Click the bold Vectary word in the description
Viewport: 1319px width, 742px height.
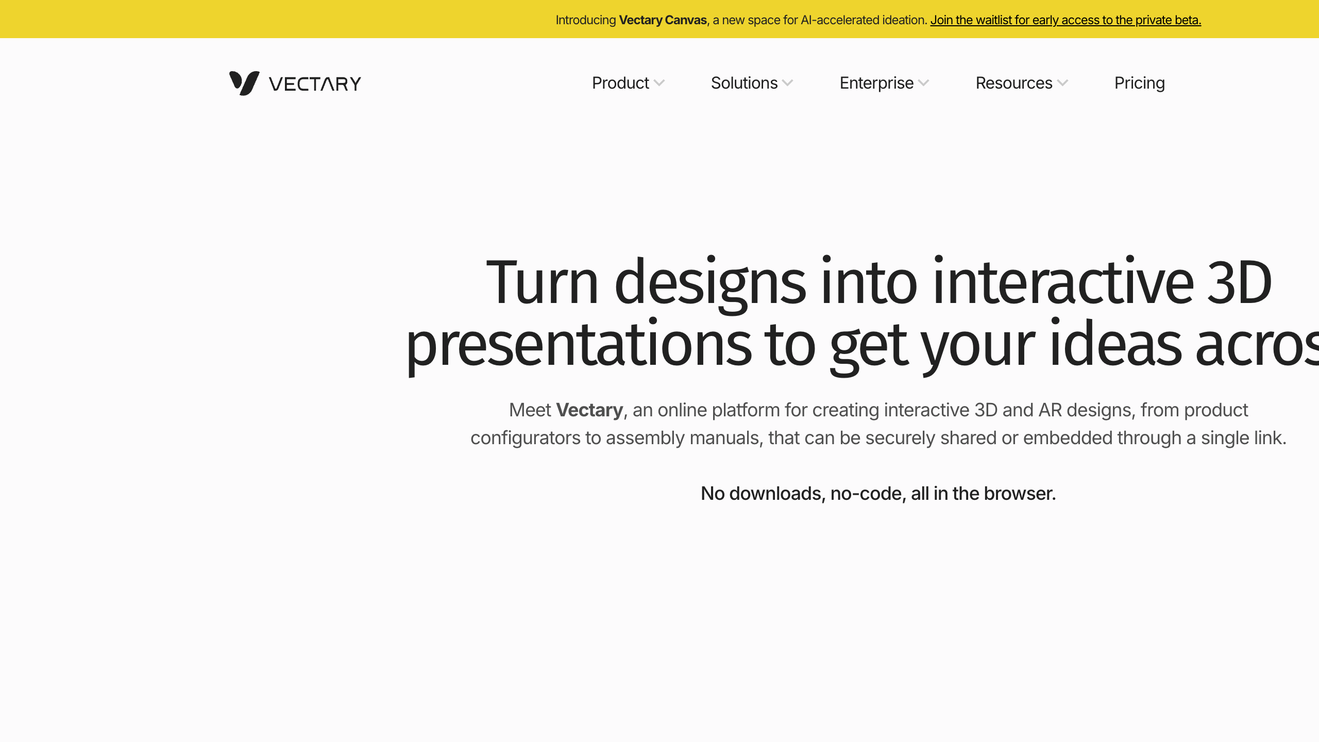click(590, 410)
